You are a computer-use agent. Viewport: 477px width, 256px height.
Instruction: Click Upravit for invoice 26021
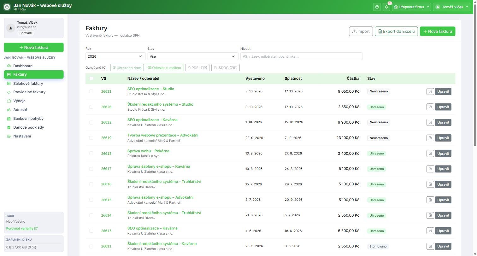pyautogui.click(x=443, y=91)
